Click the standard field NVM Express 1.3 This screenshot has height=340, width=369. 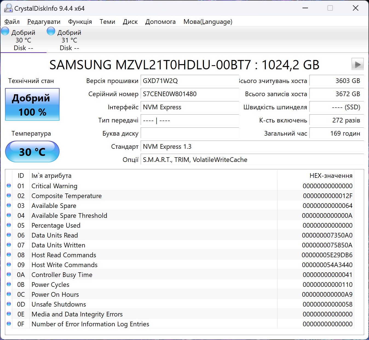(x=252, y=147)
